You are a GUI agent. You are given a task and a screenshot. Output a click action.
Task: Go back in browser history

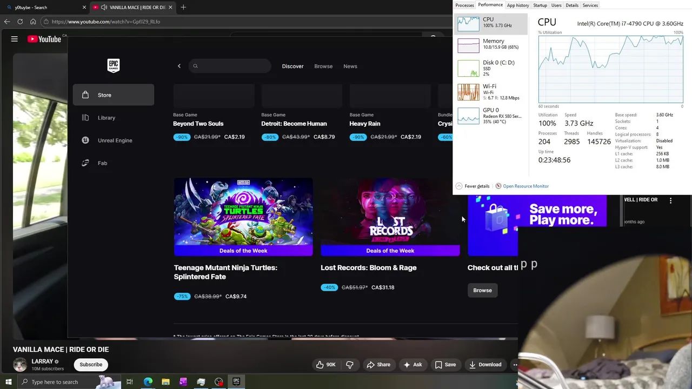coord(7,22)
